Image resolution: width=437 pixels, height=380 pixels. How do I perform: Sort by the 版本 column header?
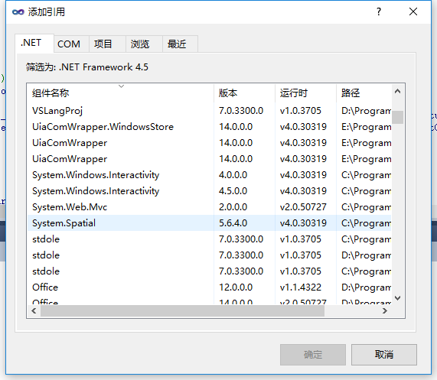[x=244, y=93]
